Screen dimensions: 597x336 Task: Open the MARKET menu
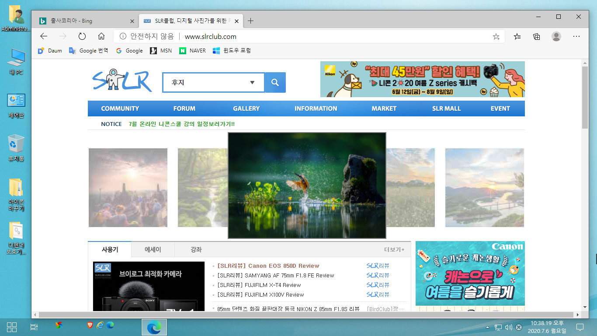tap(384, 108)
